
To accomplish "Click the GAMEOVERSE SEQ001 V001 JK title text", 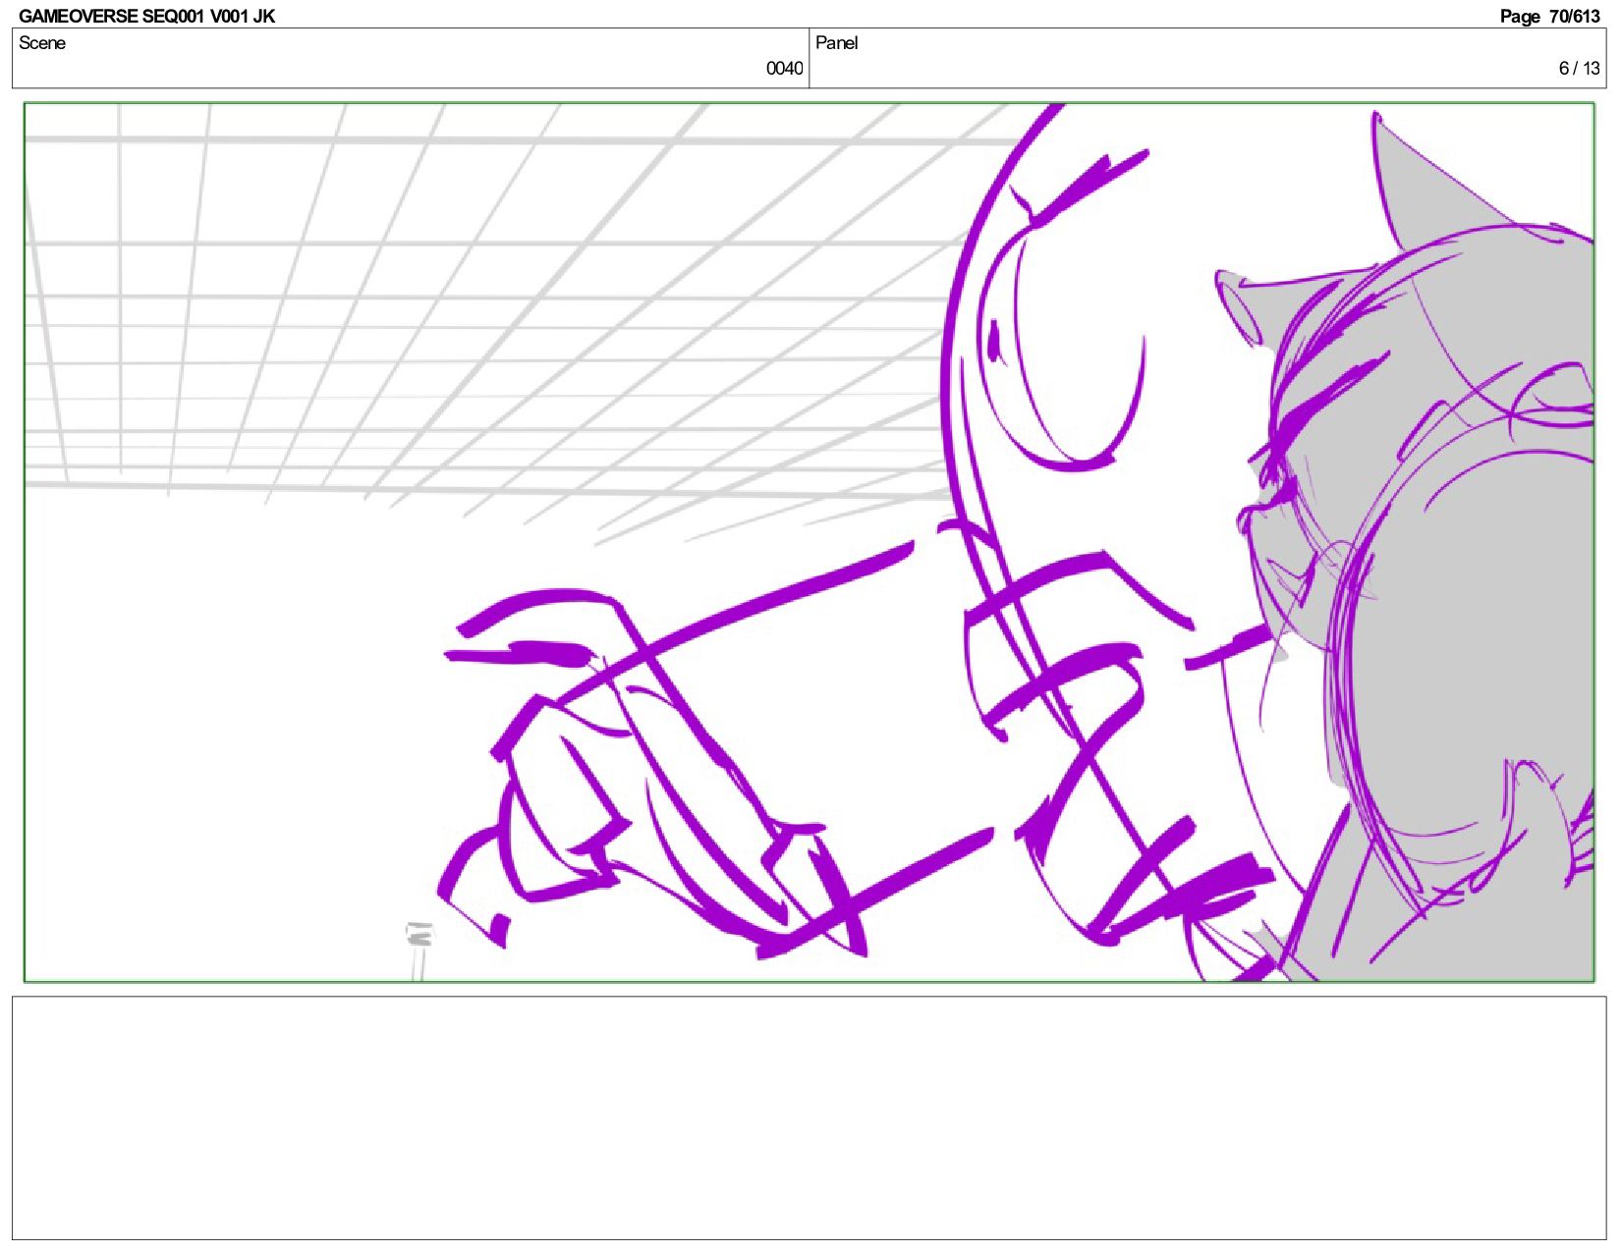I will pyautogui.click(x=146, y=16).
